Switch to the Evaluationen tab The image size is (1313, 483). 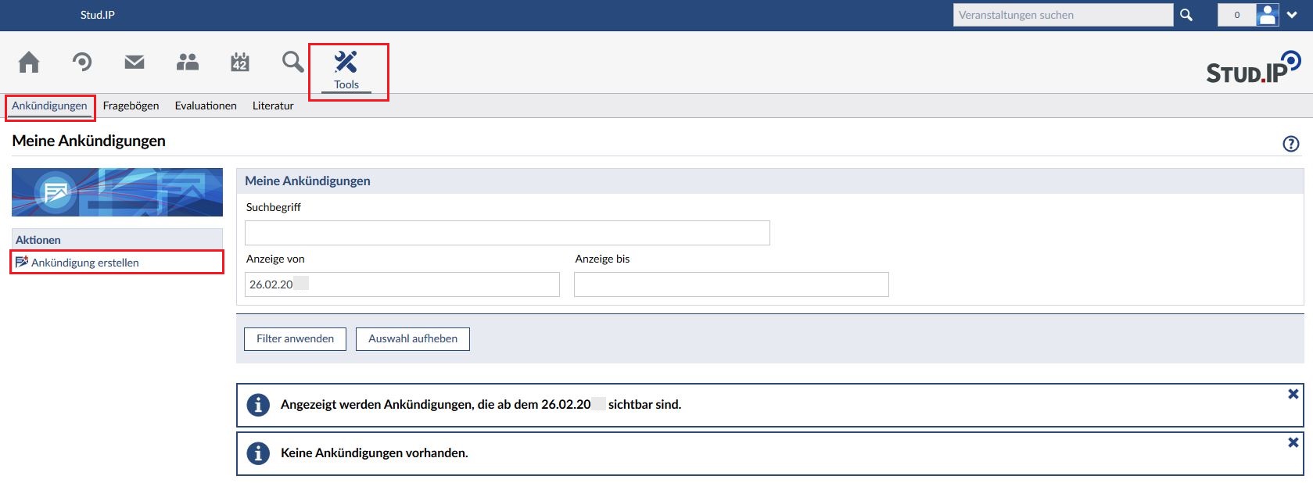(x=206, y=106)
